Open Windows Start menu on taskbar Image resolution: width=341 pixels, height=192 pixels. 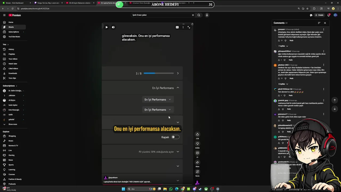123,189
